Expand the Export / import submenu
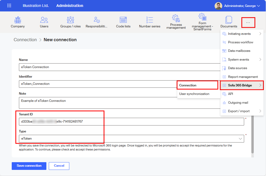266x176 pixels. pyautogui.click(x=242, y=111)
